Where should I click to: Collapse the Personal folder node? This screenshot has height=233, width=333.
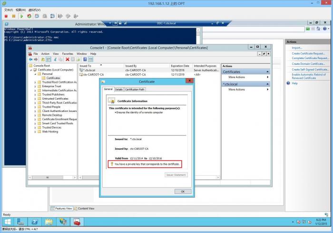point(35,74)
